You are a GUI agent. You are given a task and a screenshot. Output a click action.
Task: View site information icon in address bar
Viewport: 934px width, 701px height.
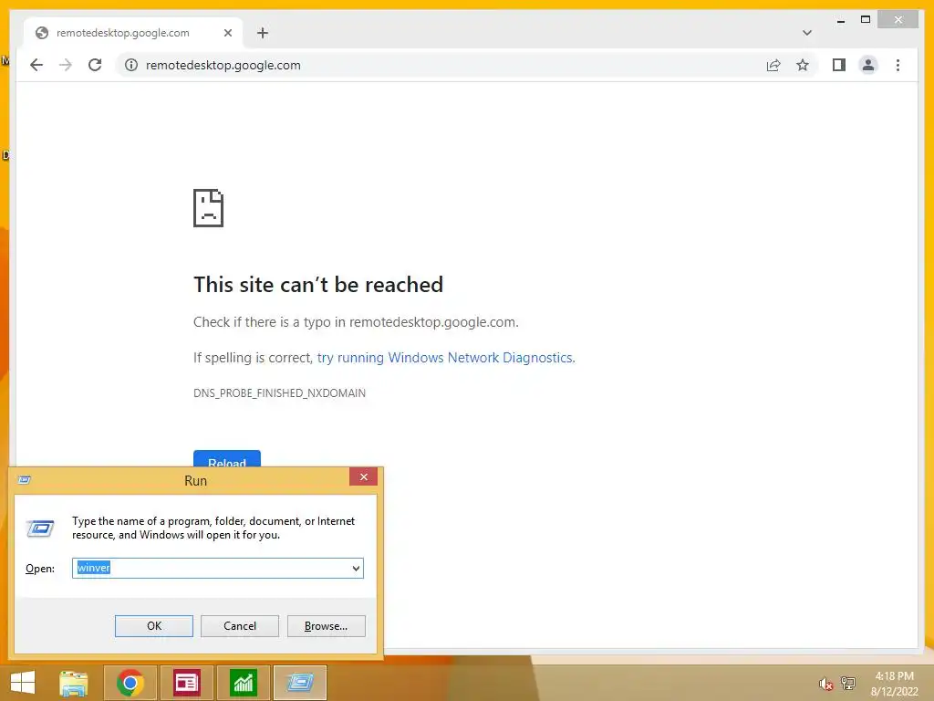[x=131, y=65]
